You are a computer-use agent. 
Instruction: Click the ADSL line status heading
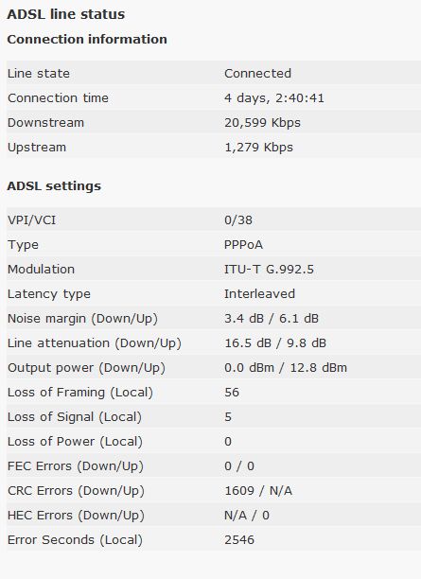click(x=65, y=14)
